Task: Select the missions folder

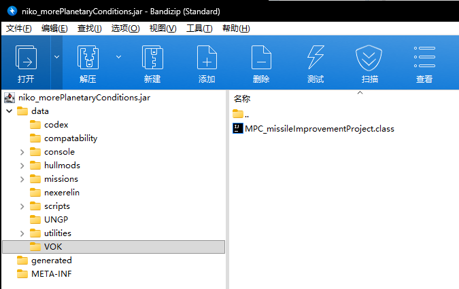Action: point(61,179)
